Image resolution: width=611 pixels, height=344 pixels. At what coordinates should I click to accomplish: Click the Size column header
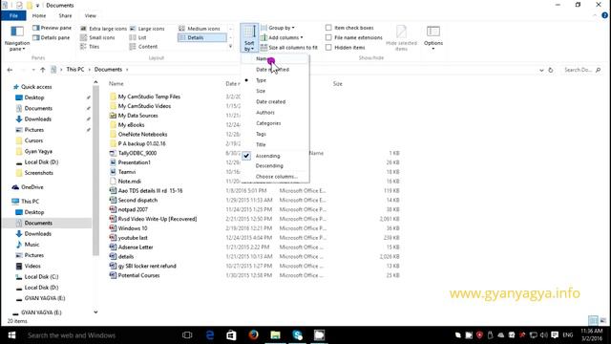tap(337, 83)
